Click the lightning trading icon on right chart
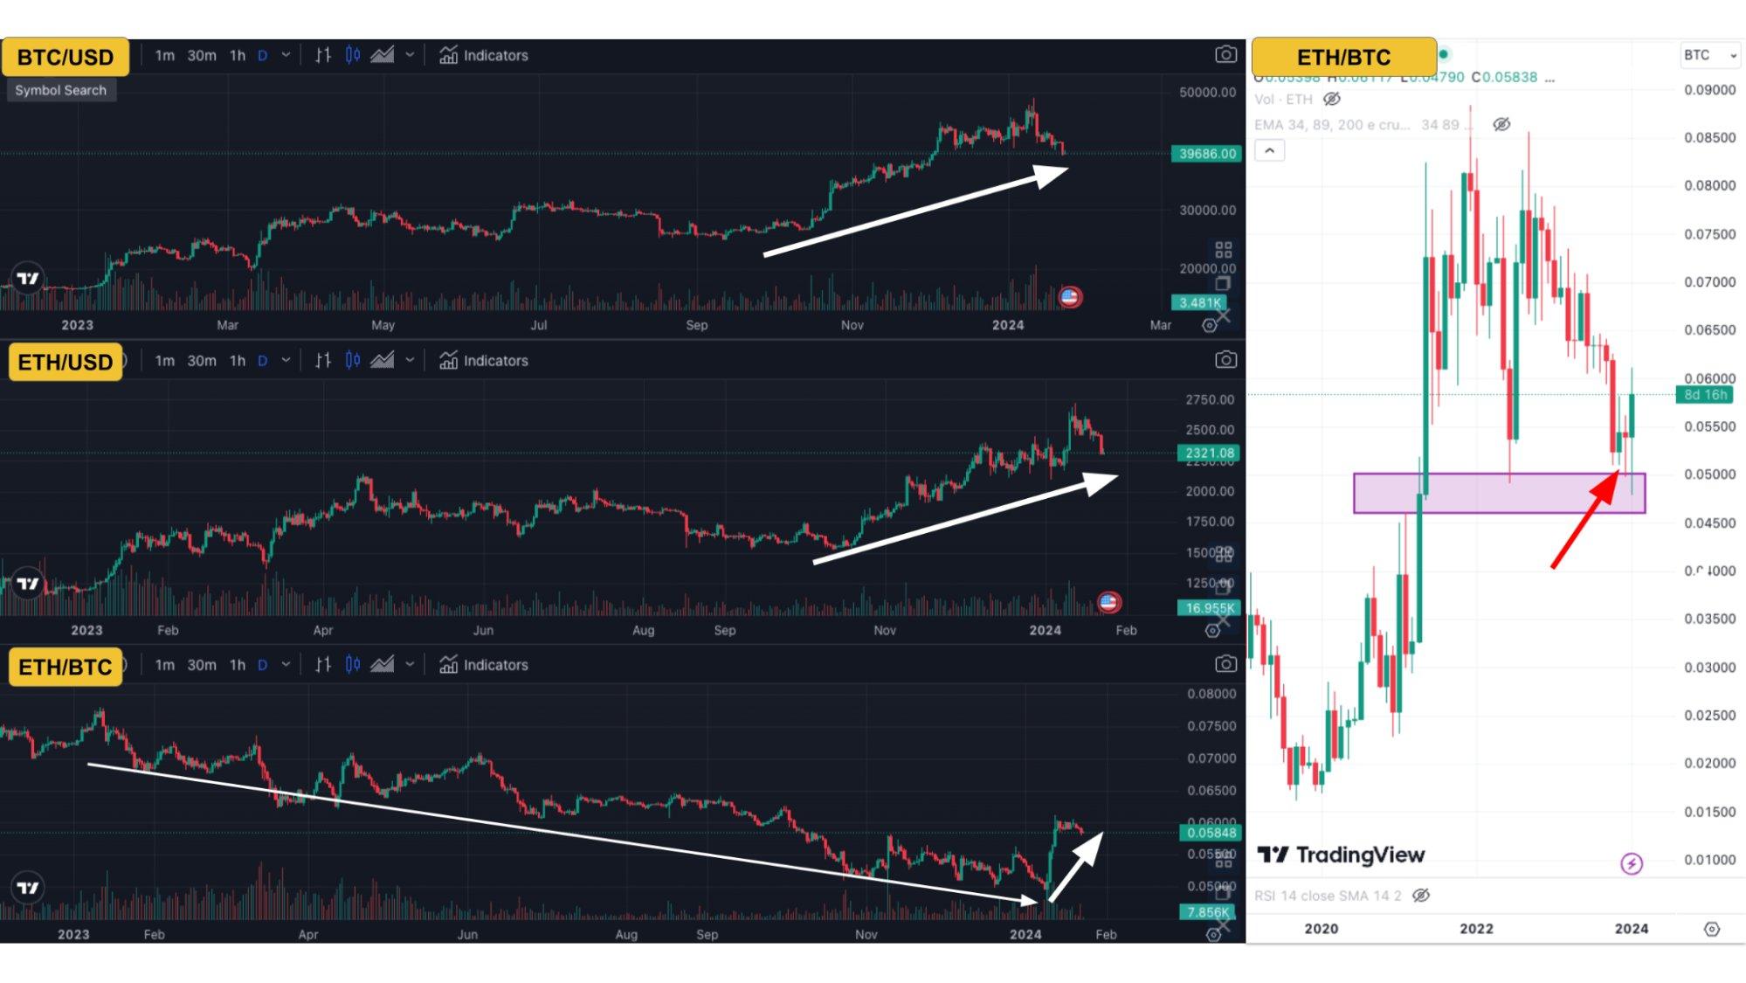The width and height of the screenshot is (1746, 983). coord(1630,863)
